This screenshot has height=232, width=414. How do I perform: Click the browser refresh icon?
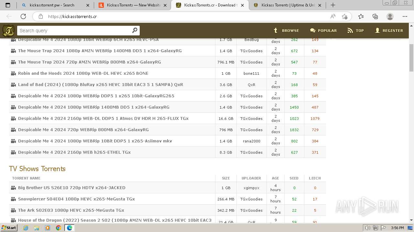(x=23, y=16)
